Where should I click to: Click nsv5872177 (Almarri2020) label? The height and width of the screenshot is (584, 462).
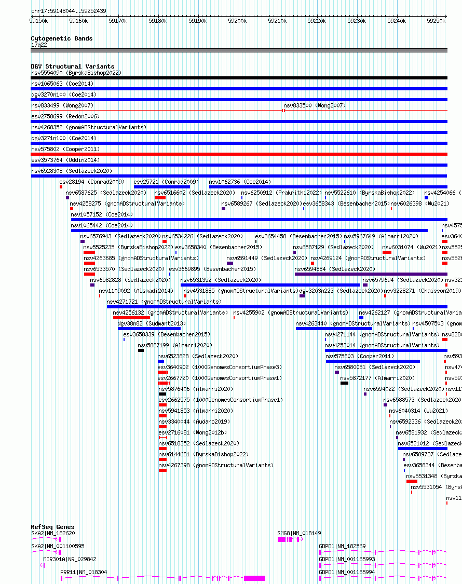(377, 378)
